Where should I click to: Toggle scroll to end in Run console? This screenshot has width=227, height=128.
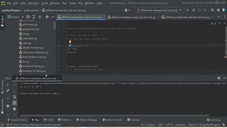pyautogui.click(x=15, y=103)
